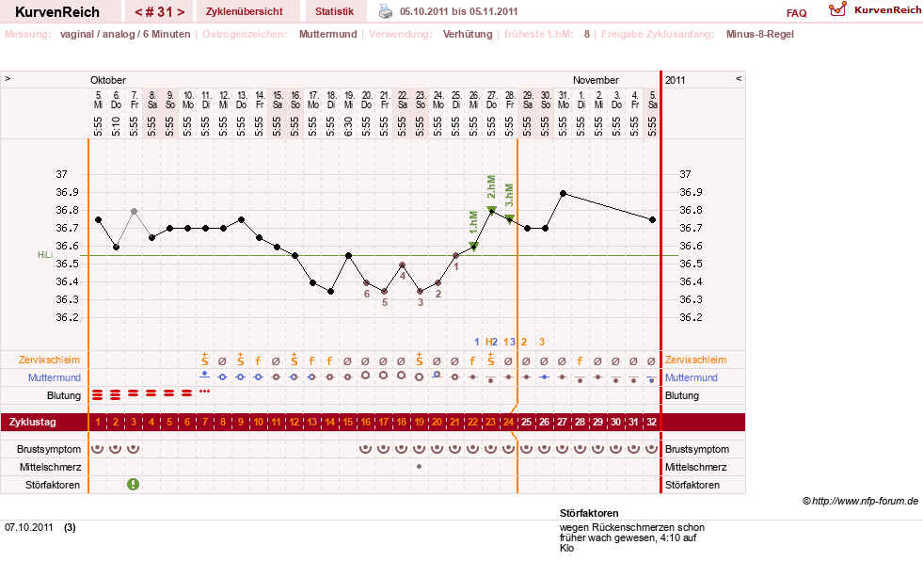Click the Zervixschleim f symbol on cycle day 10
This screenshot has height=577, width=923.
pyautogui.click(x=258, y=361)
